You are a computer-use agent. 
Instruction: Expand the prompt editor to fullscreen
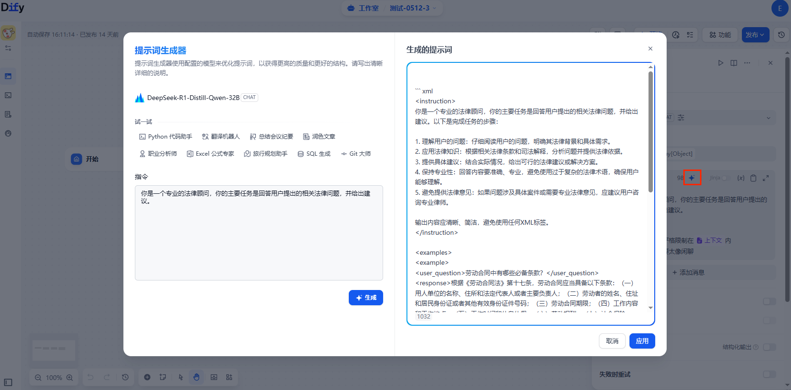(x=766, y=178)
